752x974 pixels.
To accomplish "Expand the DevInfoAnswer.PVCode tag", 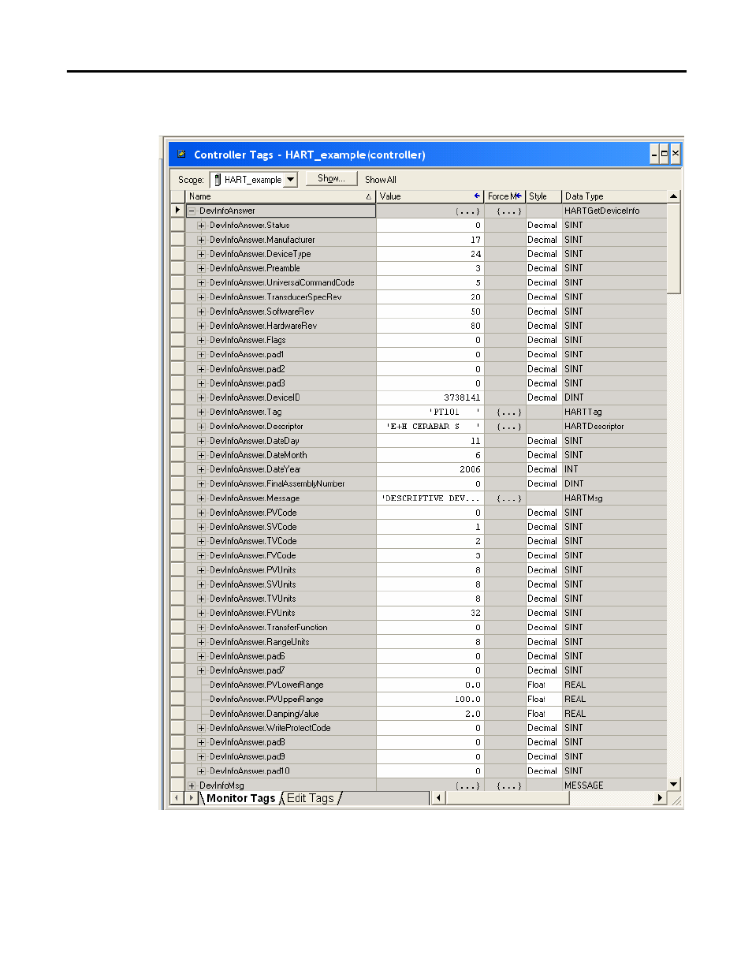I will 202,513.
